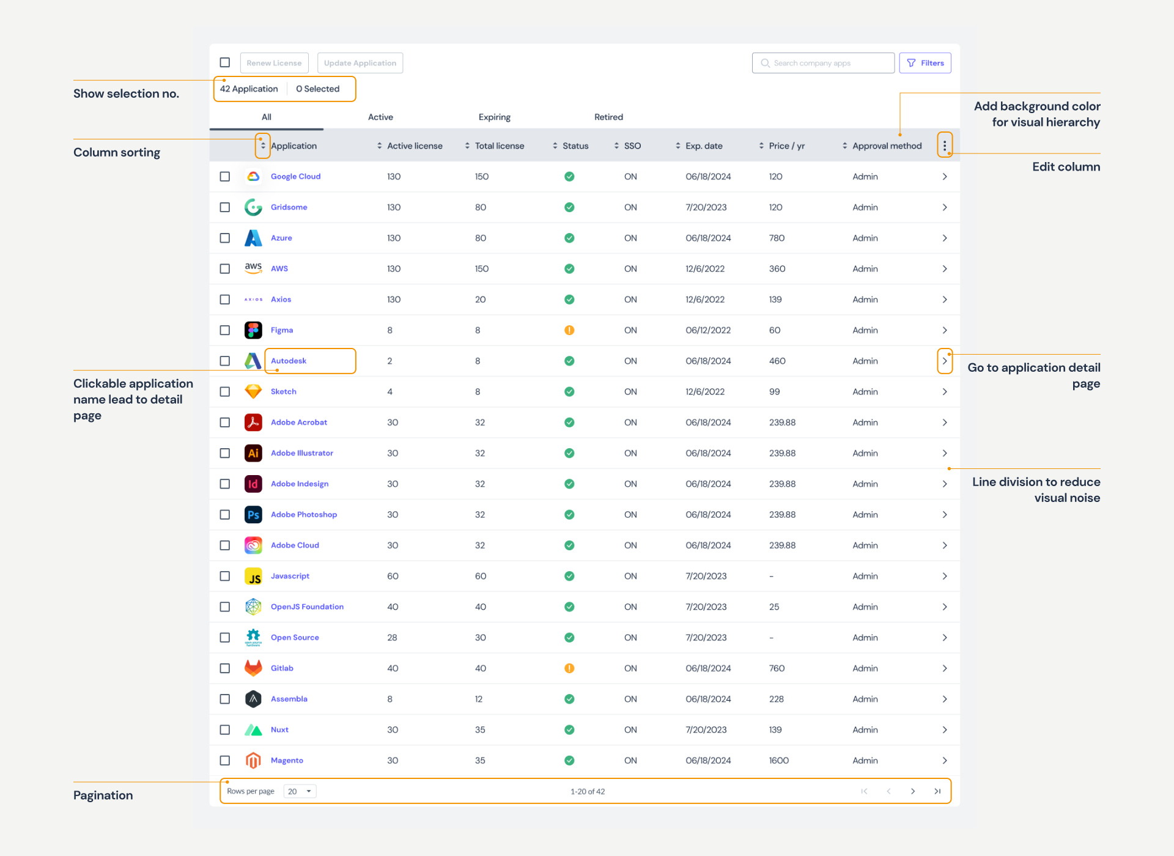This screenshot has width=1174, height=856.
Task: Expand the Sketch row with its chevron
Action: (x=944, y=392)
